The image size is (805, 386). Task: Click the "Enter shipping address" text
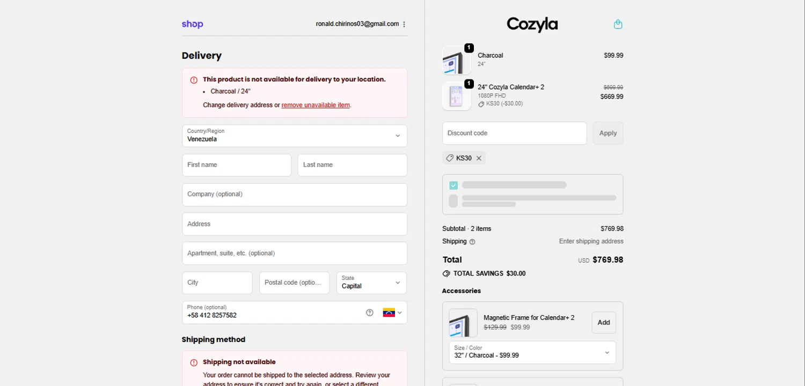point(591,242)
